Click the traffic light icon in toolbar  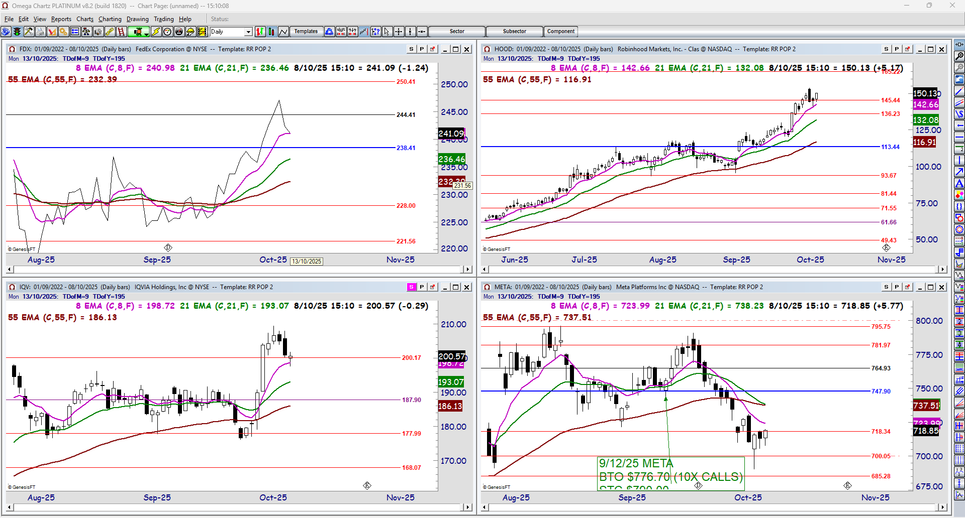pos(17,32)
